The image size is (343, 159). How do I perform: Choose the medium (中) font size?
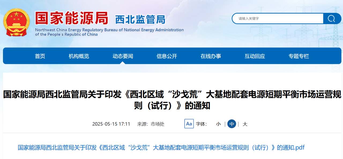[x=232, y=124]
